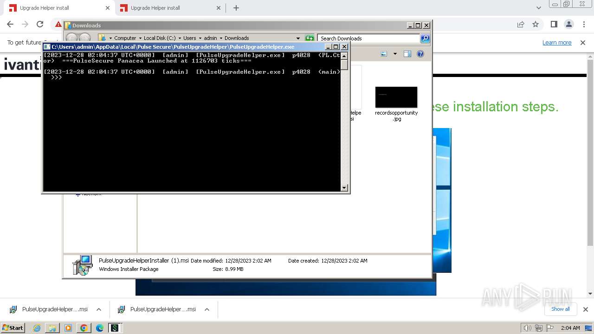
Task: Open a new Chrome tab
Action: click(236, 8)
